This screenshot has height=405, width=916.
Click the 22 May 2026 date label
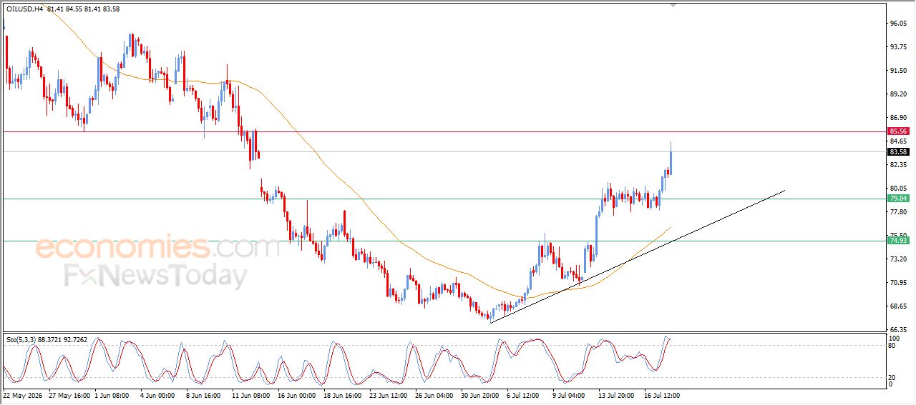21,394
